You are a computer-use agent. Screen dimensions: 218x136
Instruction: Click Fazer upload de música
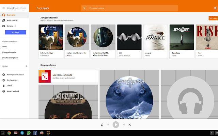(x=15, y=75)
